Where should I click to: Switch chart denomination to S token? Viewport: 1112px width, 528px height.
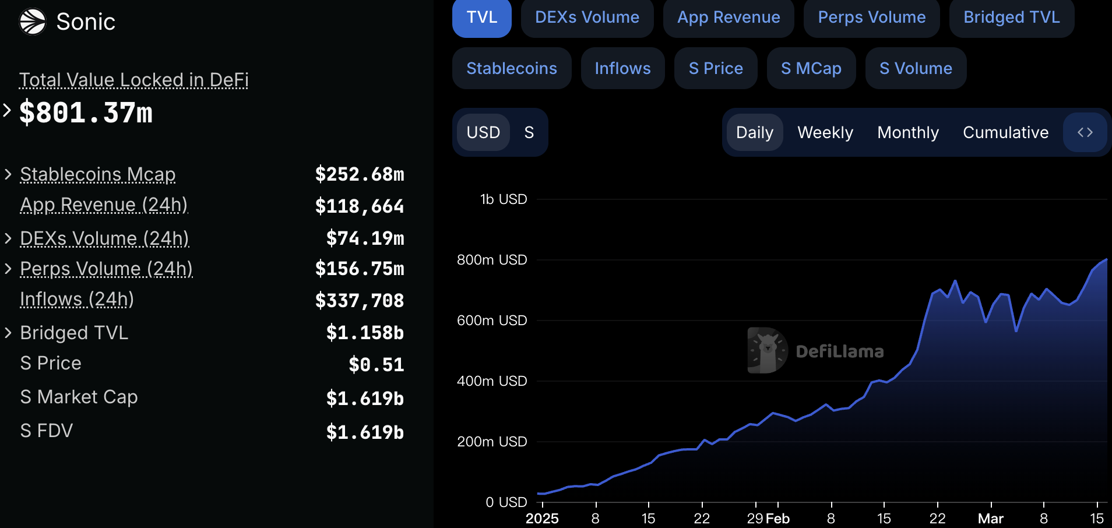pos(529,132)
